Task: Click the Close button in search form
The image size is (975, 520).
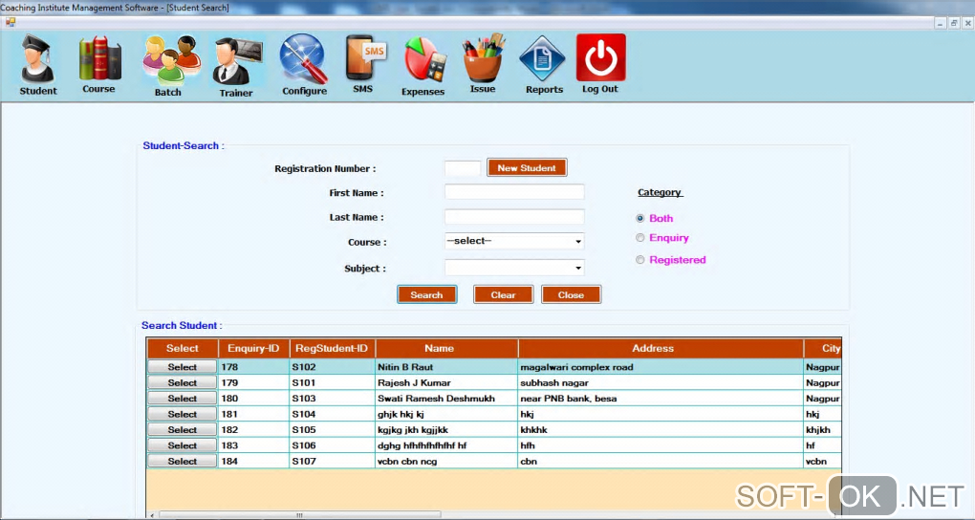Action: coord(571,294)
